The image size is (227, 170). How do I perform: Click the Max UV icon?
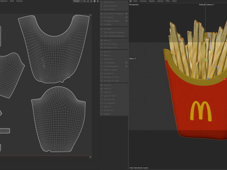[x=102, y=40]
